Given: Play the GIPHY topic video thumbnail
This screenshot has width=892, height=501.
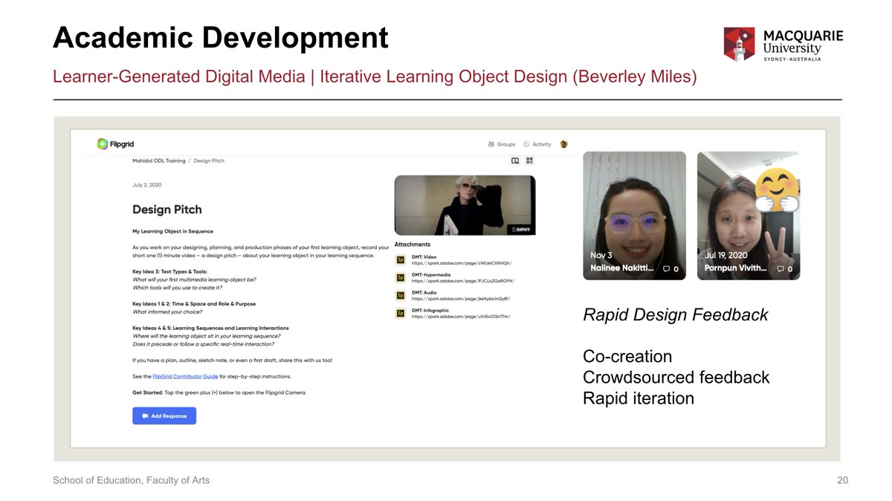Looking at the screenshot, I should click(x=465, y=205).
